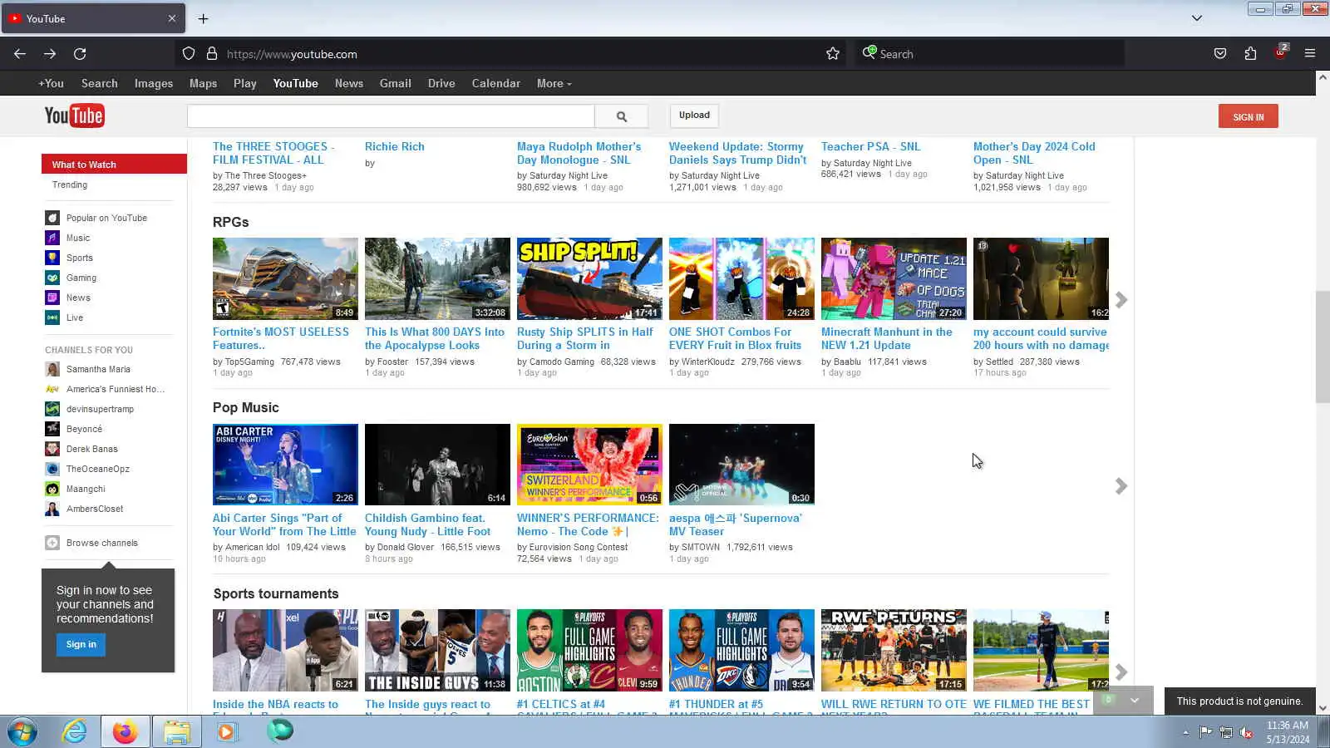
Task: Open the Beyoncé channel avatar
Action: [52, 429]
